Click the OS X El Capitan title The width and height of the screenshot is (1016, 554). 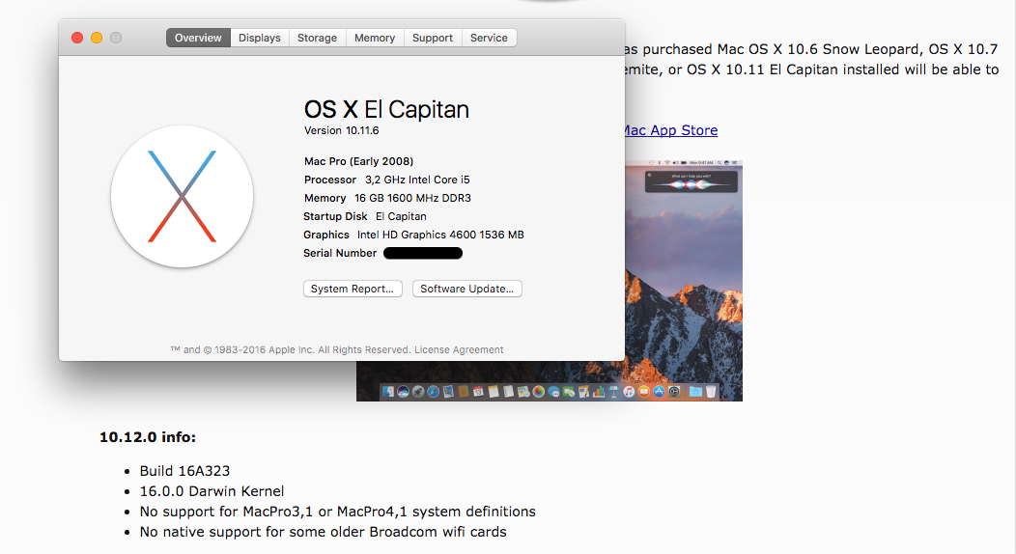pyautogui.click(x=386, y=109)
